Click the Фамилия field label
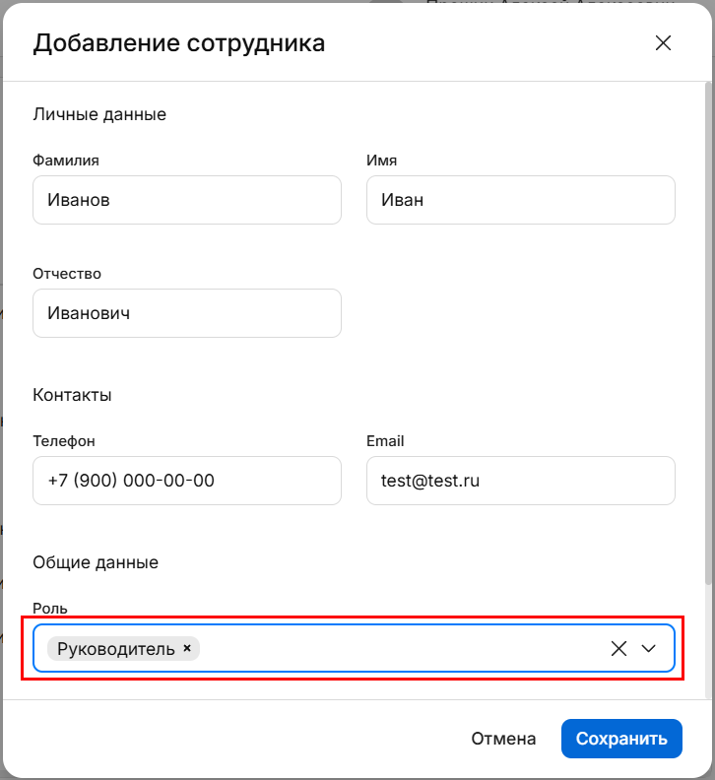This screenshot has height=780, width=715. pyautogui.click(x=66, y=160)
